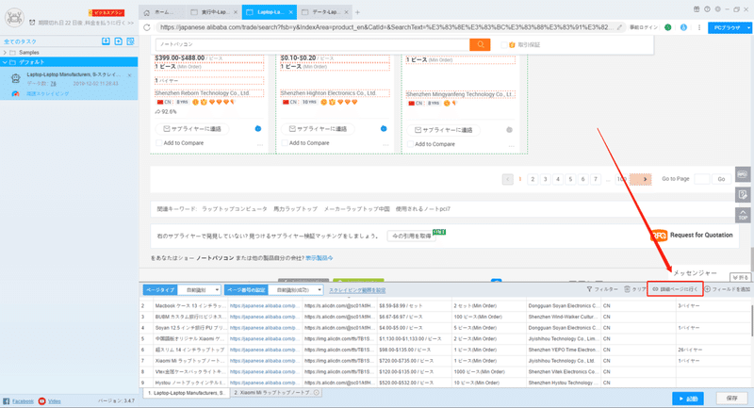Click the blue chat dot on Shenzhen Highton card
Screen dimensions: 754x408
tap(384, 128)
